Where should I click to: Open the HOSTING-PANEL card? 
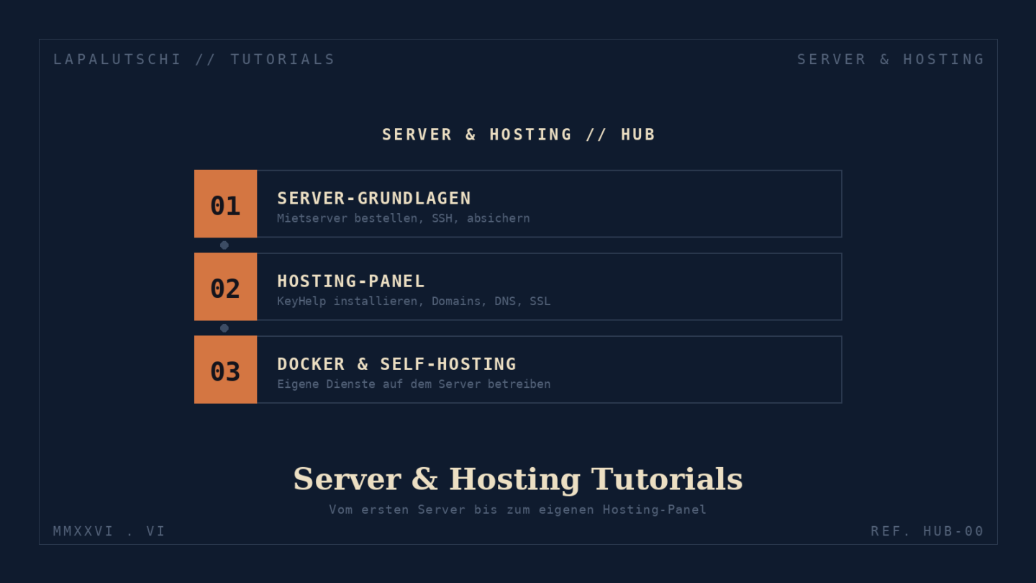coord(518,286)
